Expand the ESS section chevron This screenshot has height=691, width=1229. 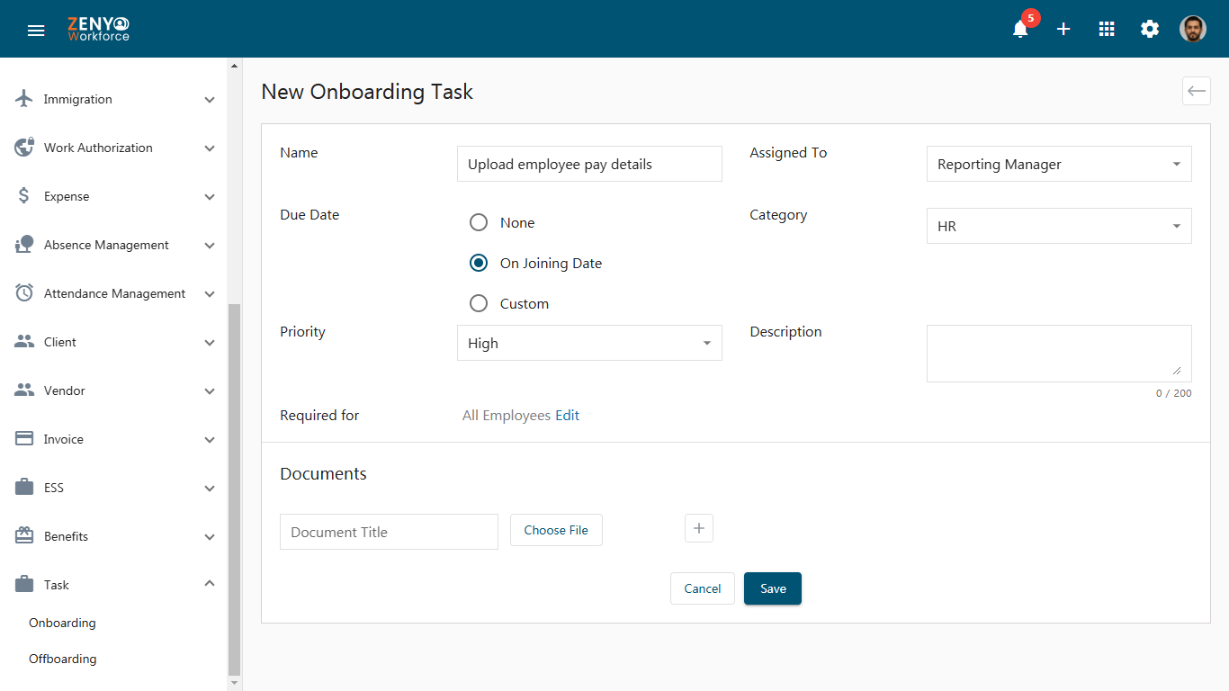pos(210,489)
